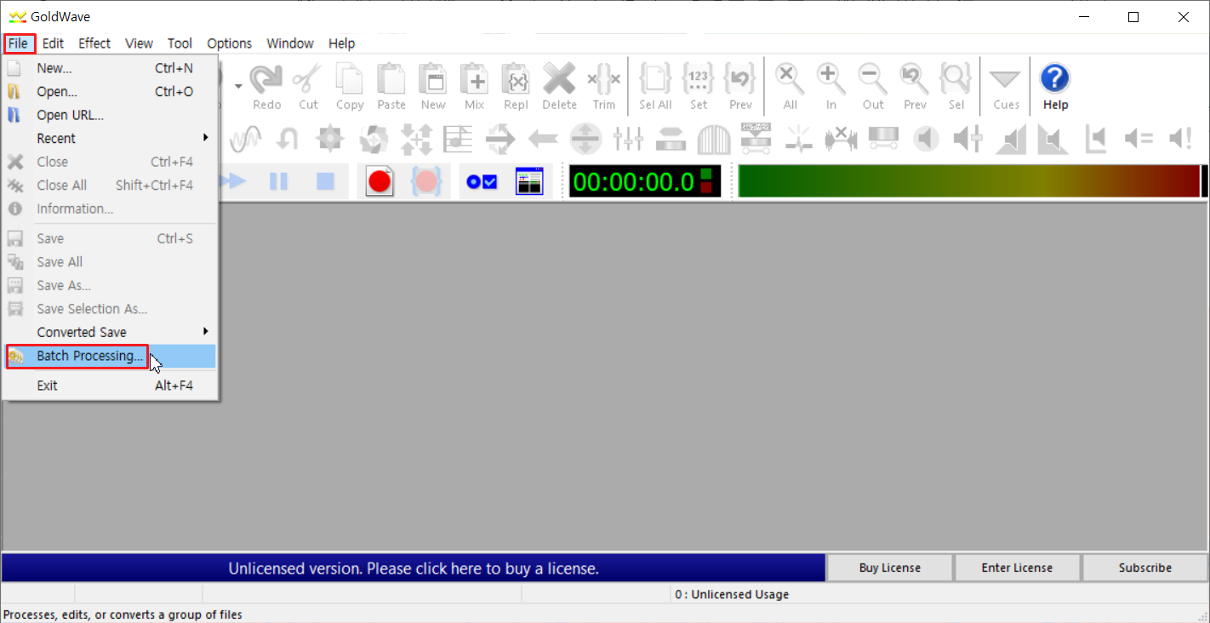Image resolution: width=1210 pixels, height=623 pixels.
Task: Click the green-to-red level meter bar
Action: coord(969,181)
